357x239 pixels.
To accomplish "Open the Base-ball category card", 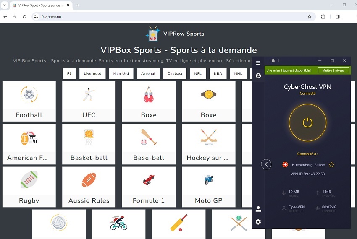I will point(149,144).
